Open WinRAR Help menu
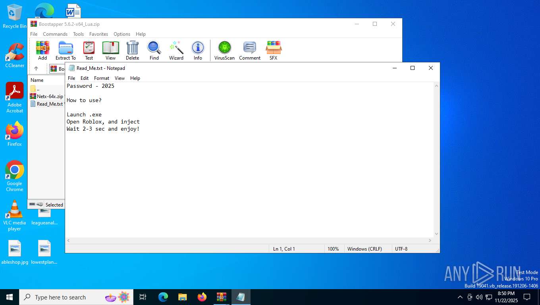540x305 pixels. [141, 34]
